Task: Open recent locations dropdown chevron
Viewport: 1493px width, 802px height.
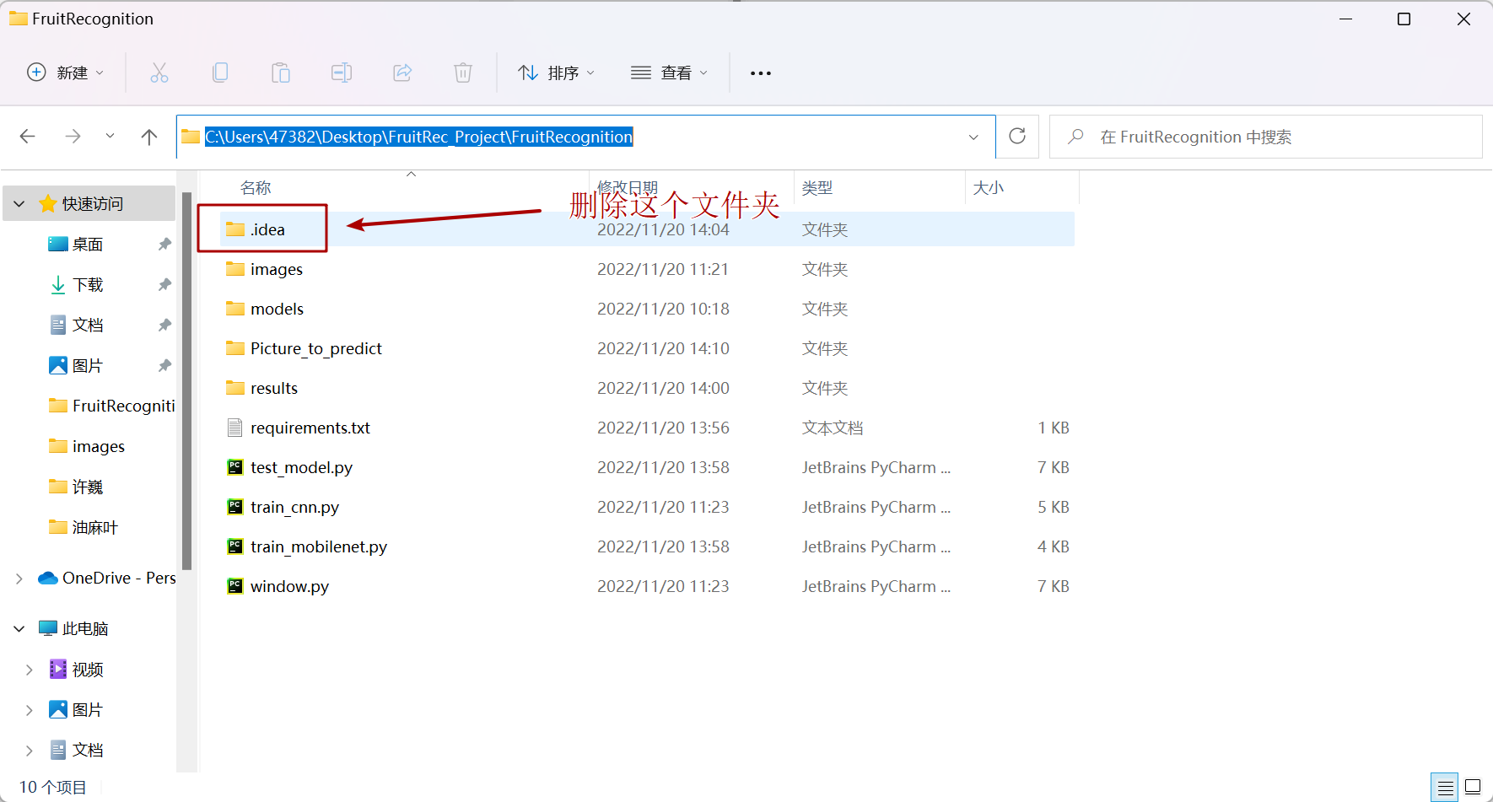Action: pyautogui.click(x=110, y=137)
